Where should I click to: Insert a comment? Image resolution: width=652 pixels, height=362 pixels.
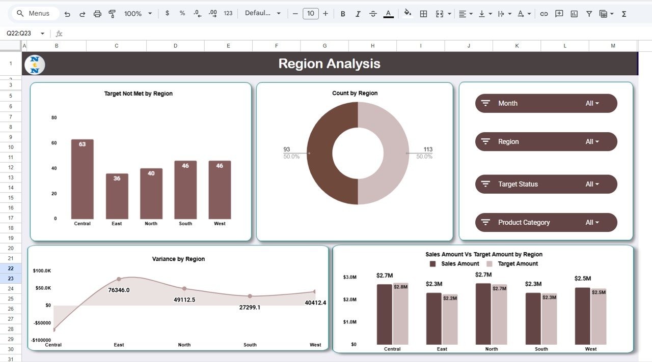559,13
